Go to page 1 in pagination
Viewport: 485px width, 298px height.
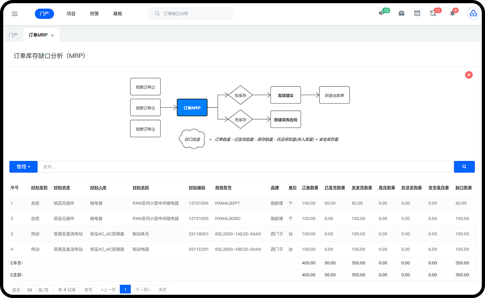pyautogui.click(x=125, y=290)
